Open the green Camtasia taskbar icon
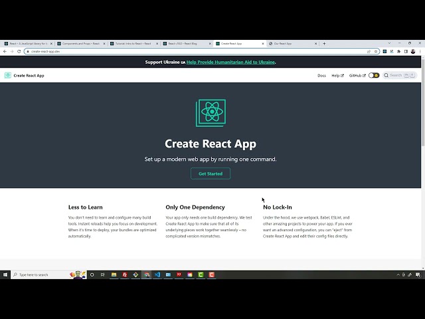The height and width of the screenshot is (319, 425). pyautogui.click(x=201, y=274)
